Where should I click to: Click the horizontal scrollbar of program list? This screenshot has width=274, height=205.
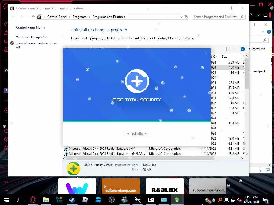[x=140, y=158]
